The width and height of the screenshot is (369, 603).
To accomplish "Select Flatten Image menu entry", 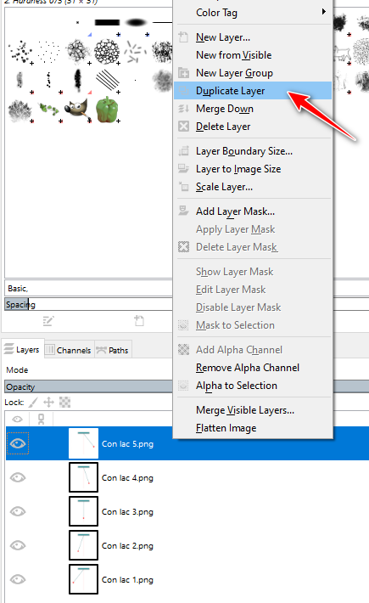I will (x=253, y=428).
